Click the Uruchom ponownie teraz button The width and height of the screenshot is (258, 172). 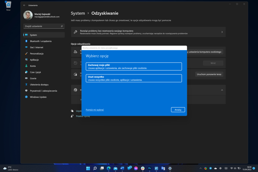[x=209, y=74]
